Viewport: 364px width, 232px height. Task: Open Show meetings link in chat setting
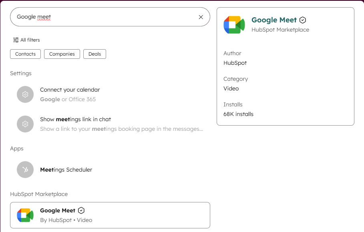point(76,119)
